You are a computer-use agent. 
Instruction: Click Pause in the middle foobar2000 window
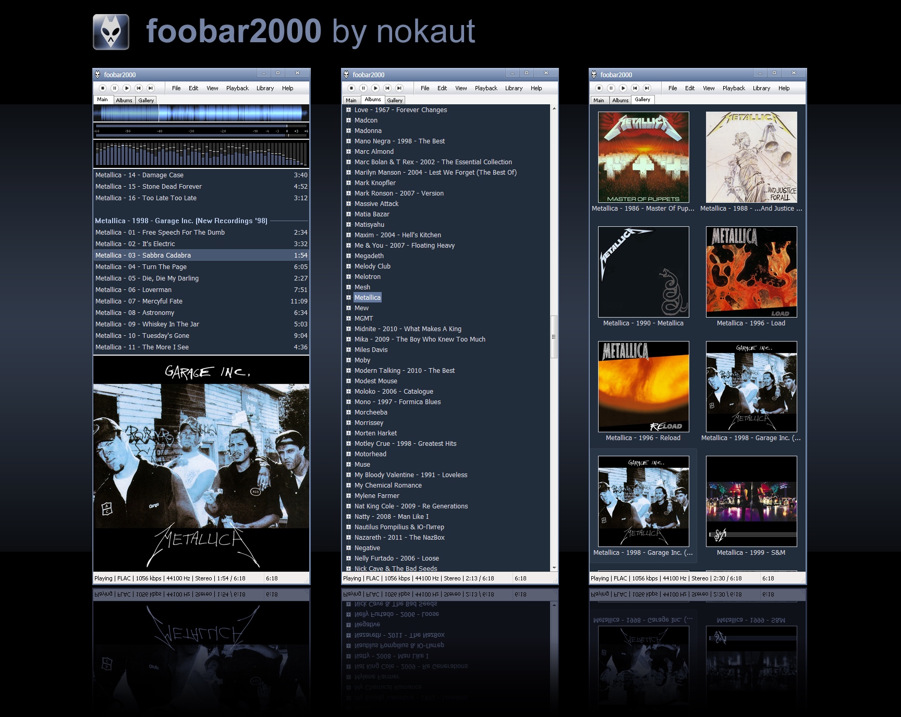[x=363, y=88]
